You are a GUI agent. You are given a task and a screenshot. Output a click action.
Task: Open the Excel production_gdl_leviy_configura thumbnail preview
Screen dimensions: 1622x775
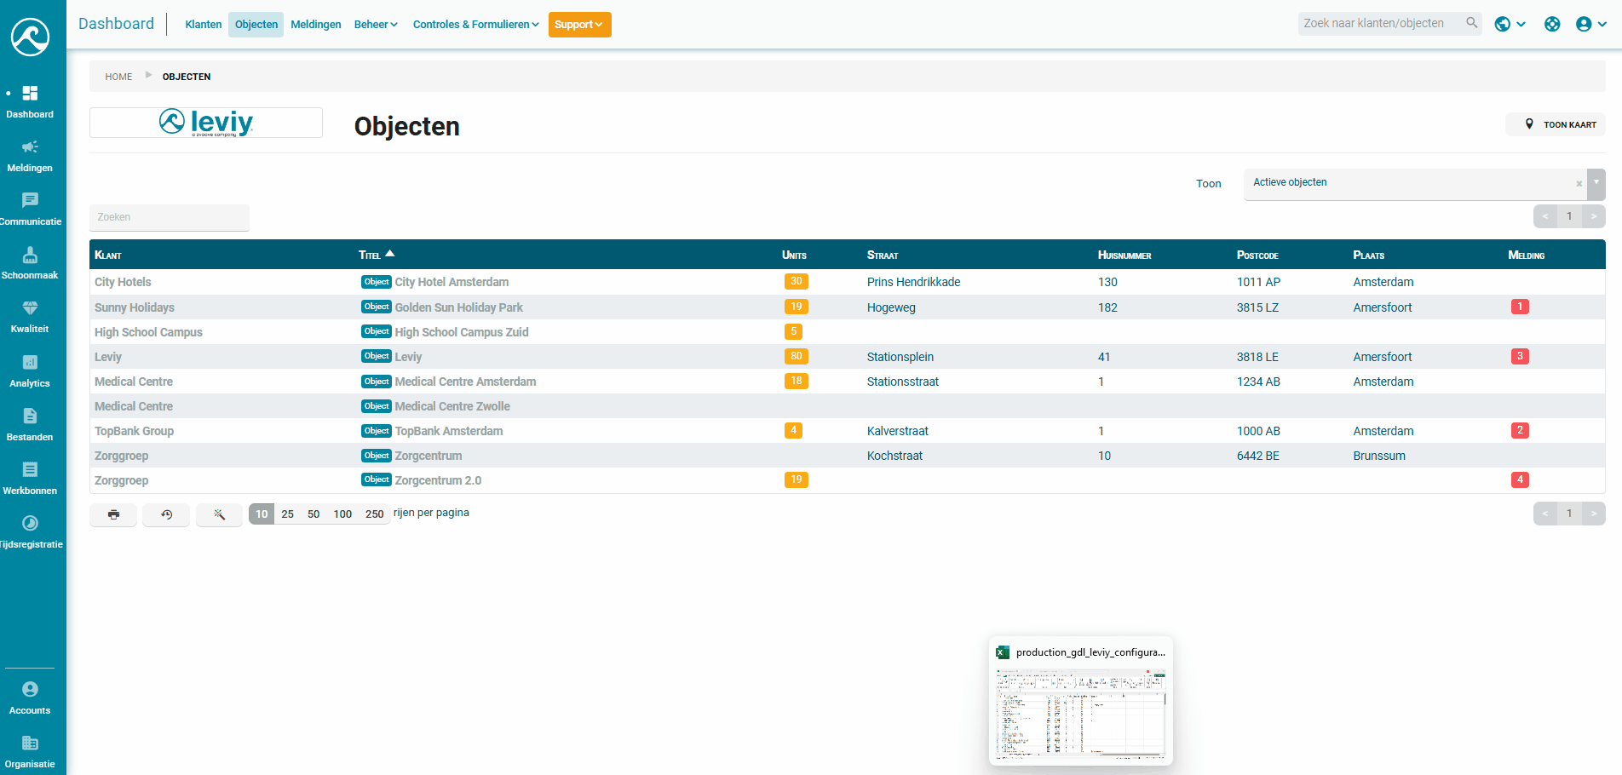pos(1081,701)
